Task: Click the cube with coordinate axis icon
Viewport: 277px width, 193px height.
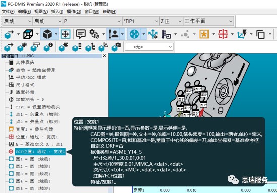Action: point(103,47)
